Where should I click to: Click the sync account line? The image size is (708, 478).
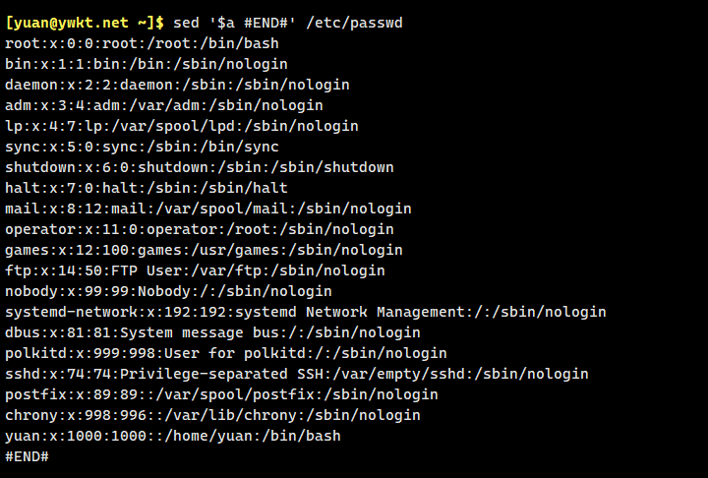tap(142, 147)
